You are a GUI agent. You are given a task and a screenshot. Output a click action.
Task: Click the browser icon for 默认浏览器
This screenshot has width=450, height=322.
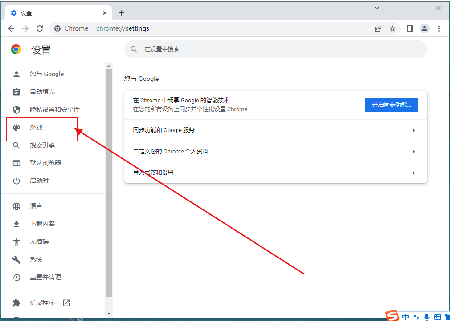[x=16, y=163]
